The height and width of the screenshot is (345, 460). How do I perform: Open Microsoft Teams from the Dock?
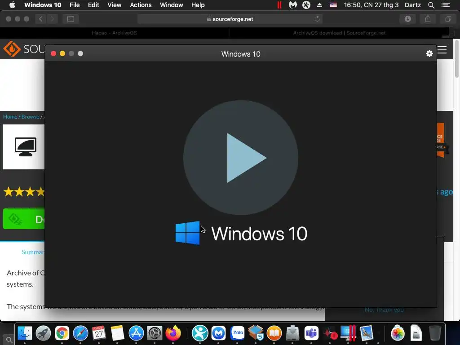pyautogui.click(x=311, y=333)
